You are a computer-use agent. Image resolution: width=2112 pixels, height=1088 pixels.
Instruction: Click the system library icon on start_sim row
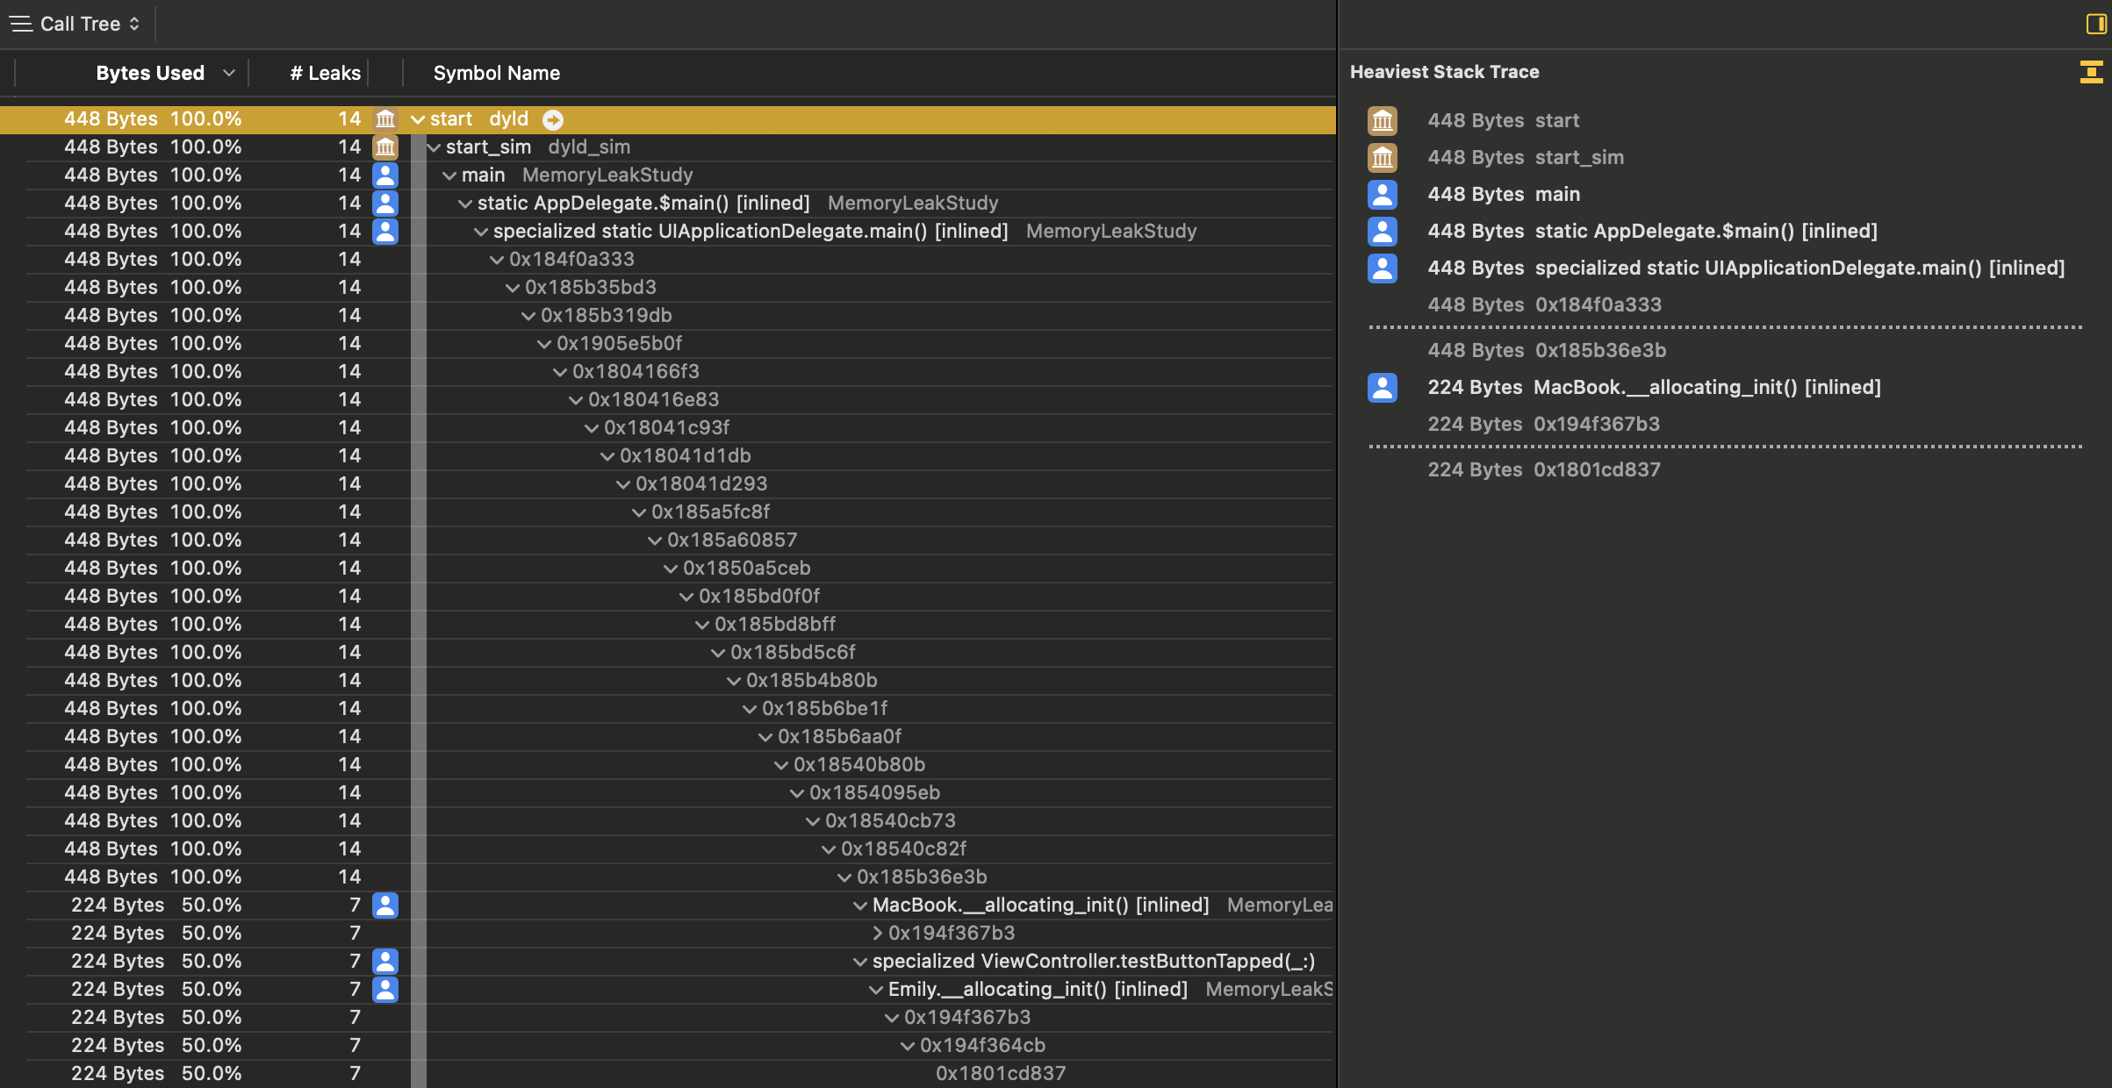[385, 147]
